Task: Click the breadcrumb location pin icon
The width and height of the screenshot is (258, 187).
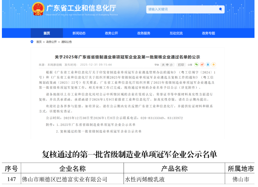Action: click(x=32, y=42)
